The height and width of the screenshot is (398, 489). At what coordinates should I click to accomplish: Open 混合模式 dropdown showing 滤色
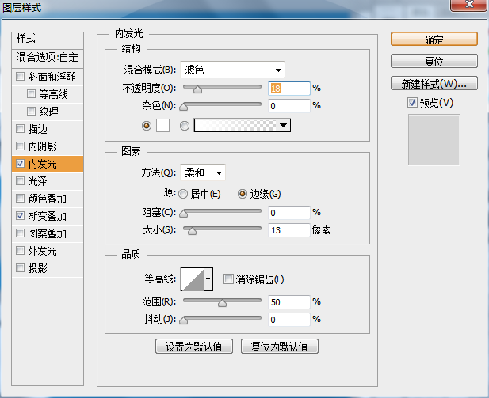click(232, 70)
